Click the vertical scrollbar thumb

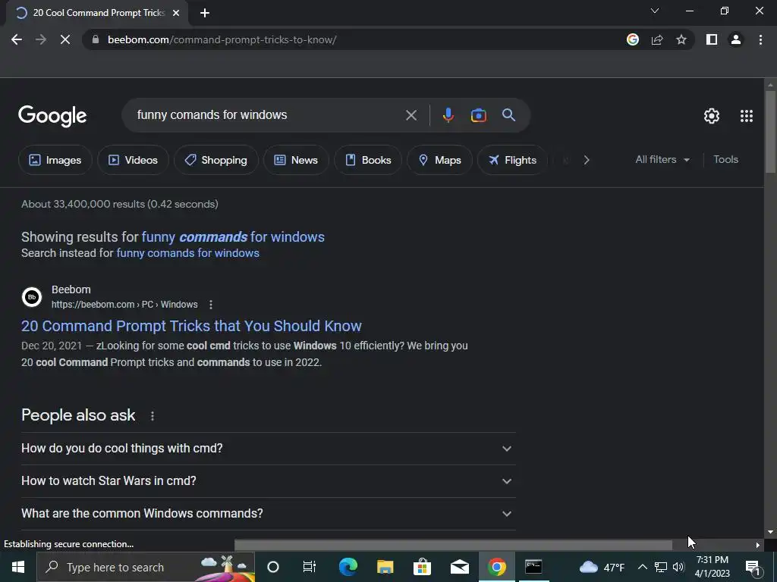(770, 131)
